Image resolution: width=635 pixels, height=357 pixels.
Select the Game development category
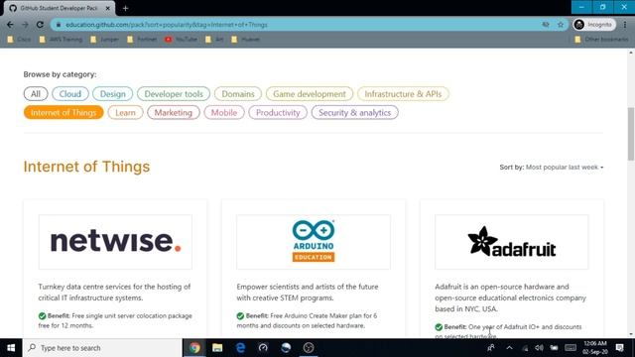coord(310,94)
